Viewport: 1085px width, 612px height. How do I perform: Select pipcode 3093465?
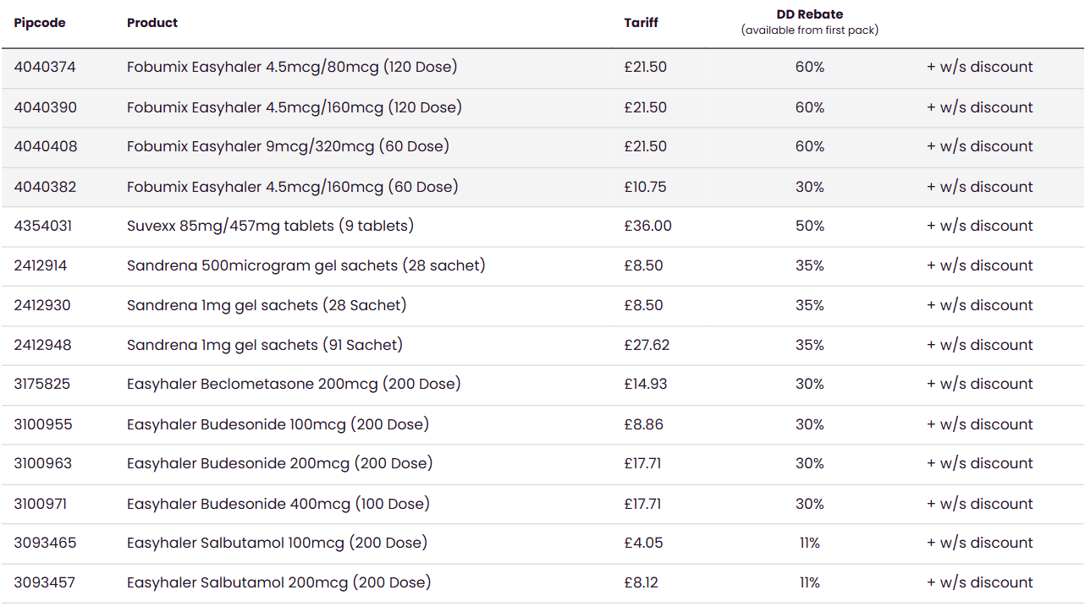tap(45, 543)
